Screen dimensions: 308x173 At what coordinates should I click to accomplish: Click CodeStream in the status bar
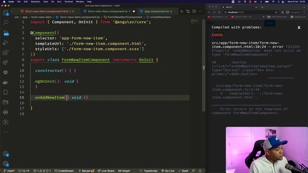click(64, 171)
